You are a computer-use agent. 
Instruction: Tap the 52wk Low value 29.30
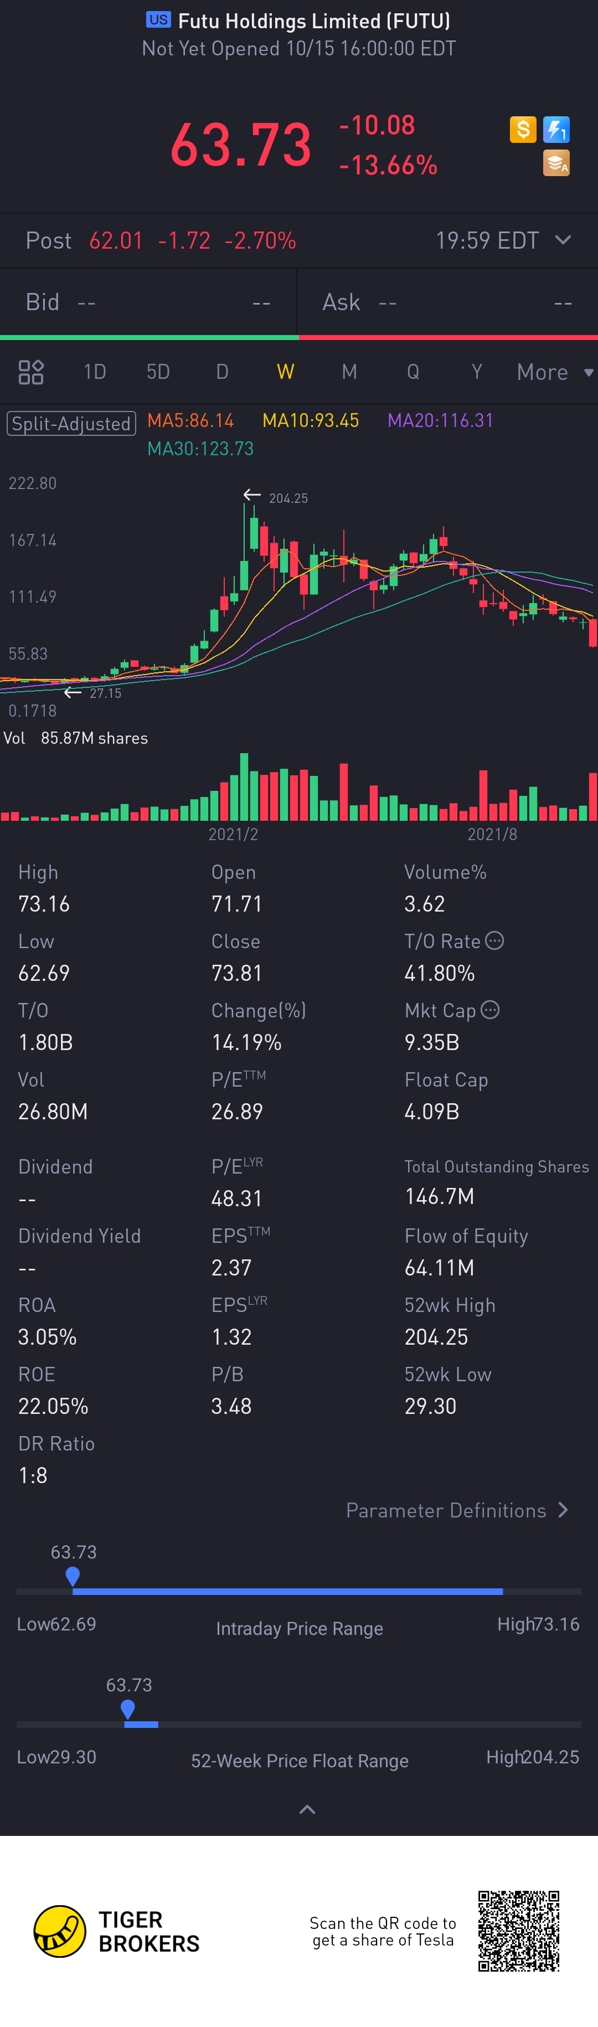430,1406
